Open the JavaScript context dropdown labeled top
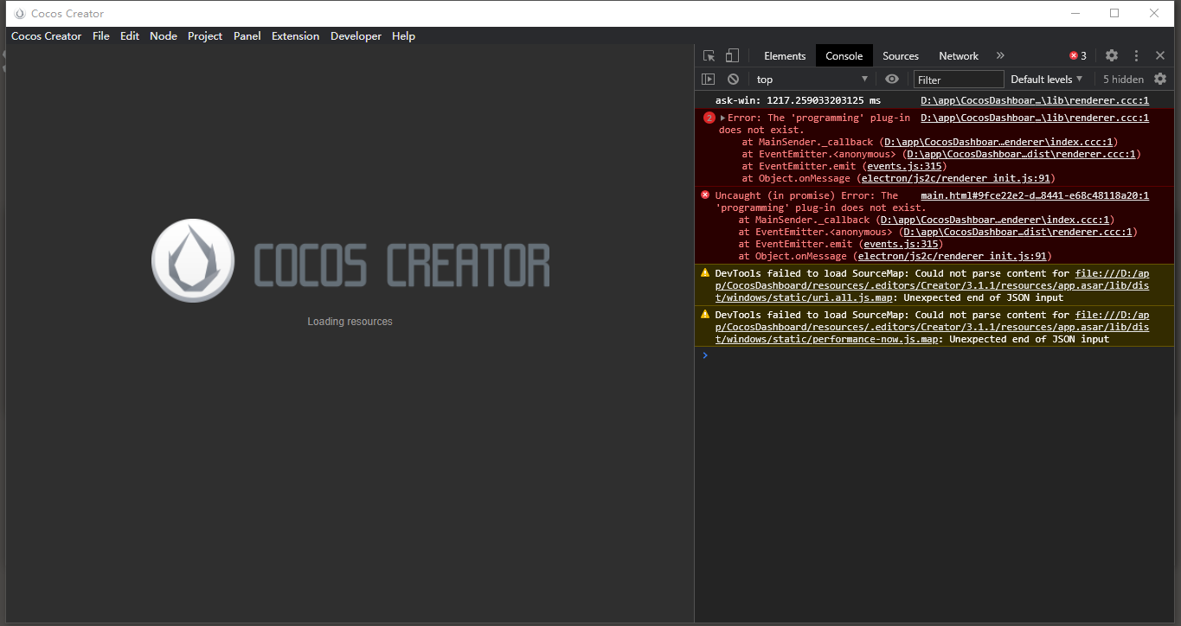Screen dimensions: 1181x626 point(812,79)
